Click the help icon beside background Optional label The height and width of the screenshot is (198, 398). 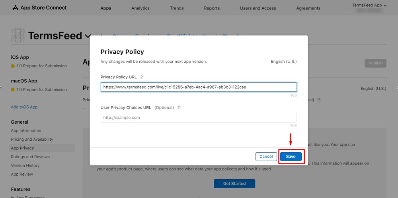pos(319,100)
